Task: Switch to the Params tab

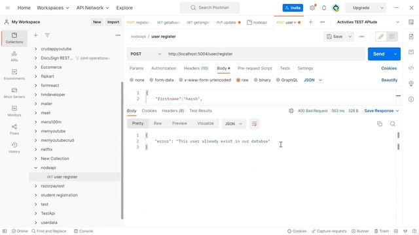Action: (x=136, y=68)
